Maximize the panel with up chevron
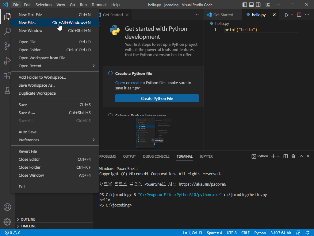Image resolution: width=314 pixels, height=236 pixels. 301,156
